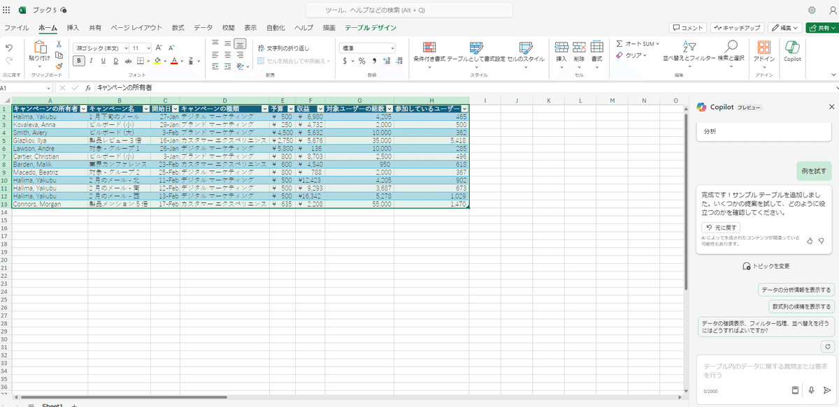This screenshot has height=407, width=839.
Task: Expand the Name Box dropdown
Action: point(48,88)
